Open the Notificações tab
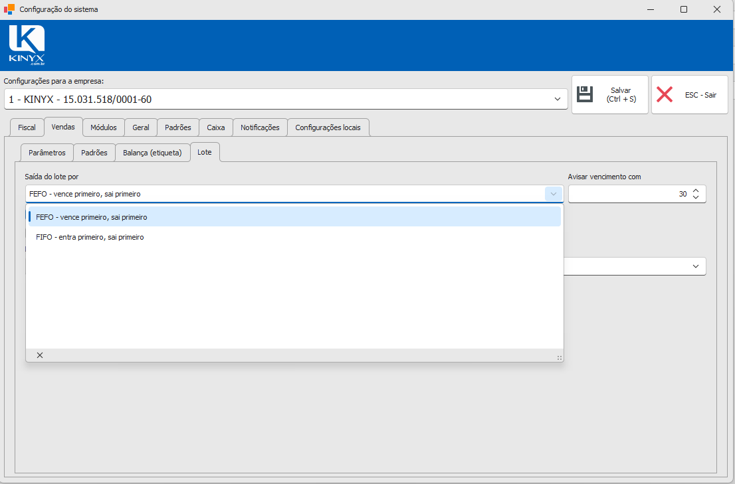This screenshot has height=484, width=735. click(x=260, y=127)
